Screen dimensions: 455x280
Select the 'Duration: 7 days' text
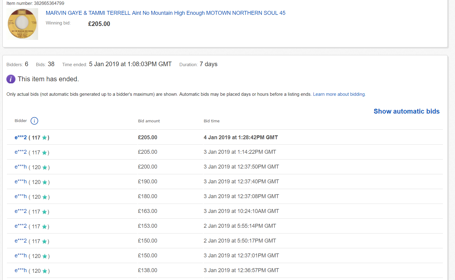(198, 64)
